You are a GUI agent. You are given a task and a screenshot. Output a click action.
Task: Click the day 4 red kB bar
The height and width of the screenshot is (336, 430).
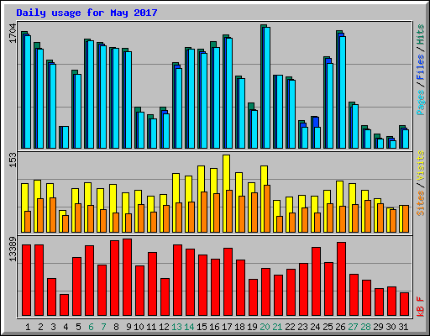64,305
